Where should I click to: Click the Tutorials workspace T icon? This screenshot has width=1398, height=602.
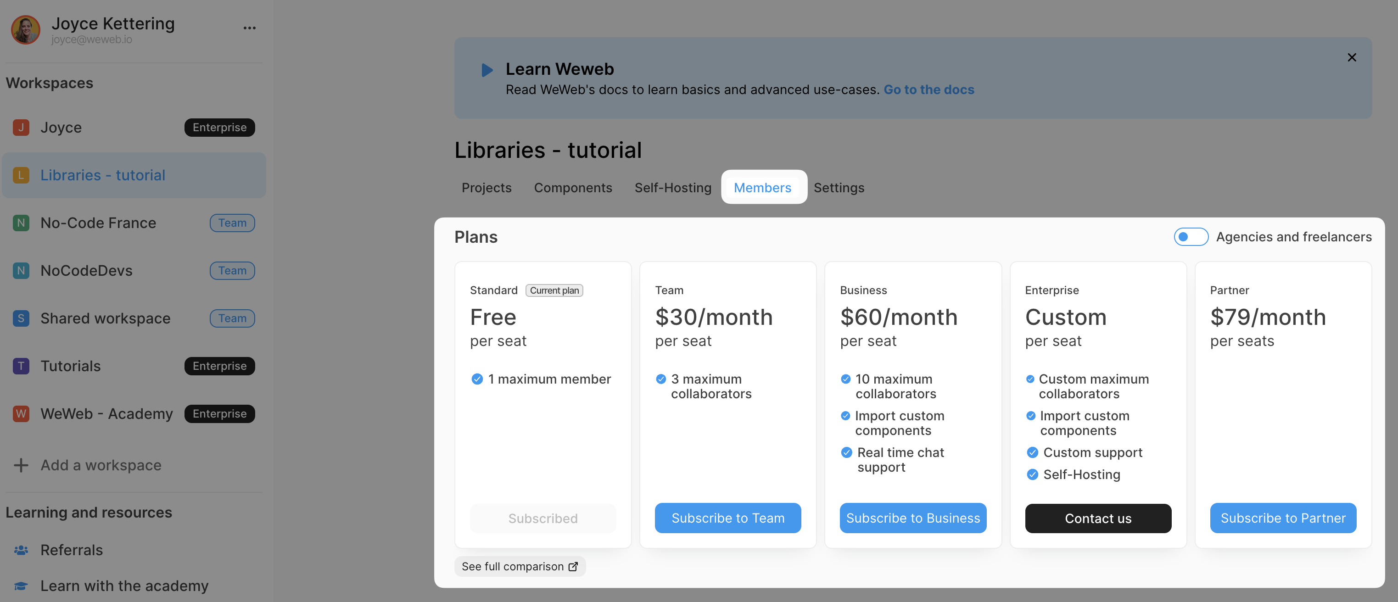[x=21, y=366]
